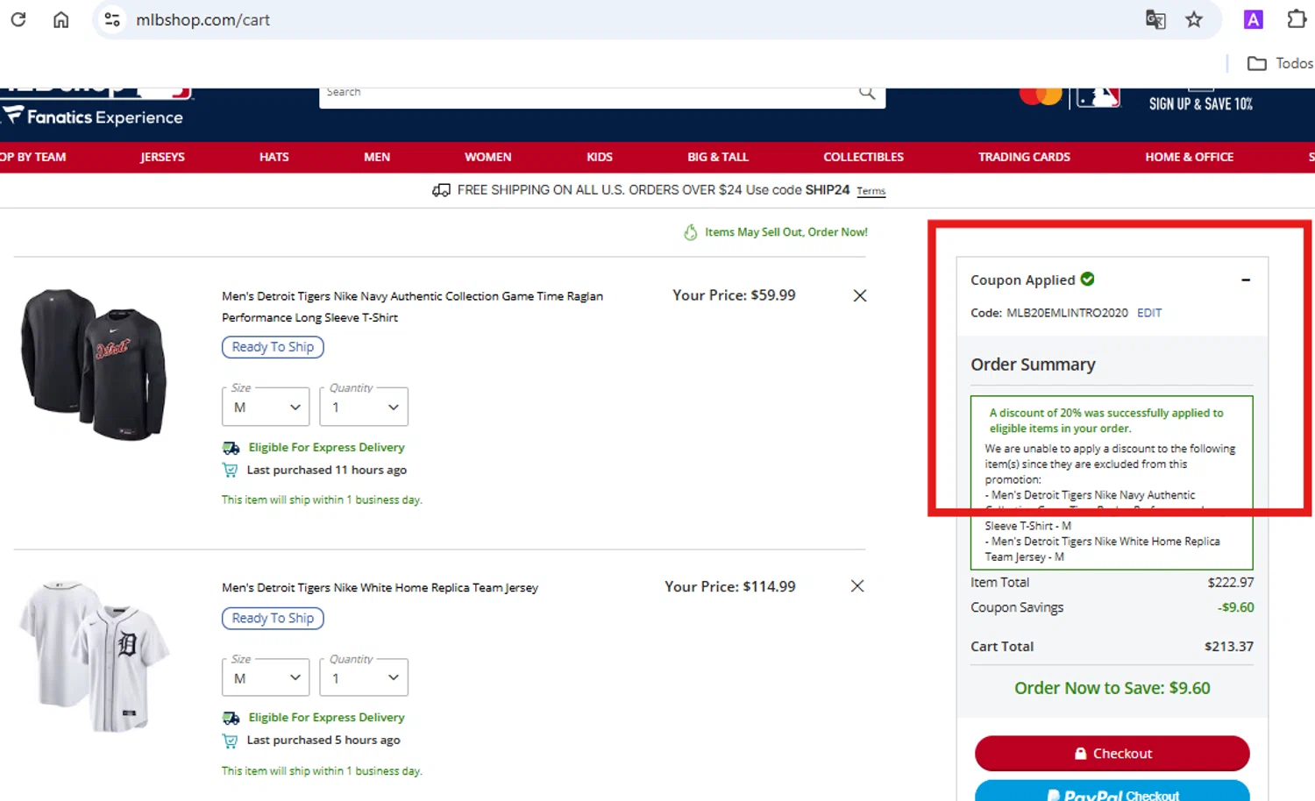
Task: Open Quantity dropdown for the Raglan T-Shirt
Action: [364, 408]
